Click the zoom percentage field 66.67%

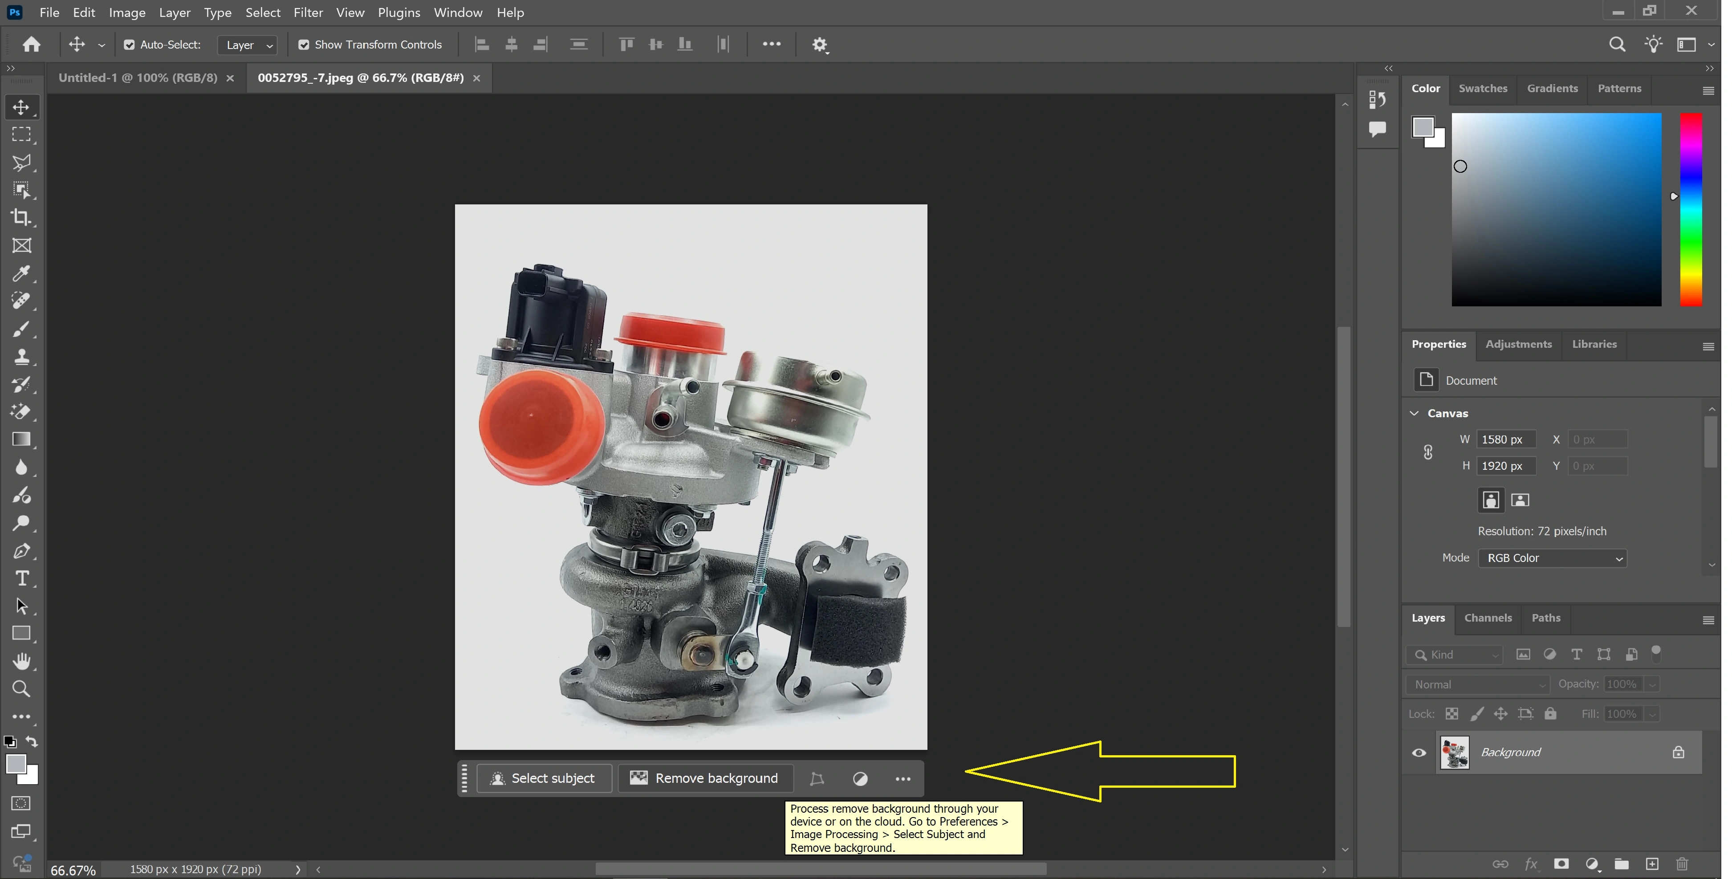(x=73, y=870)
